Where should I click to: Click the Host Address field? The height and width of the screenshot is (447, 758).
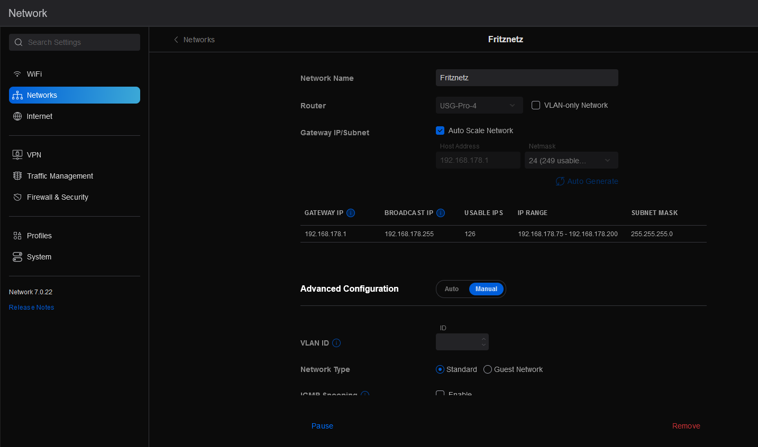(x=478, y=160)
